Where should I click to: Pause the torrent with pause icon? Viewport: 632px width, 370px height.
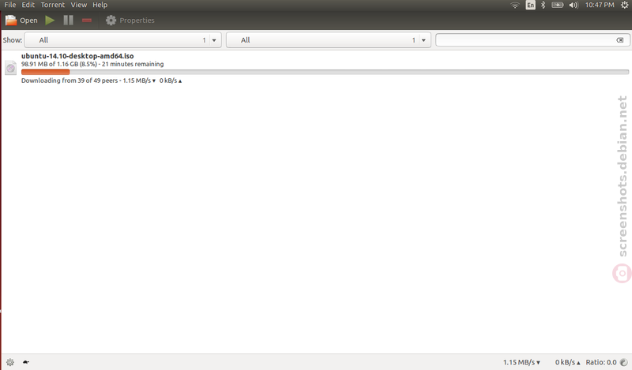(69, 21)
